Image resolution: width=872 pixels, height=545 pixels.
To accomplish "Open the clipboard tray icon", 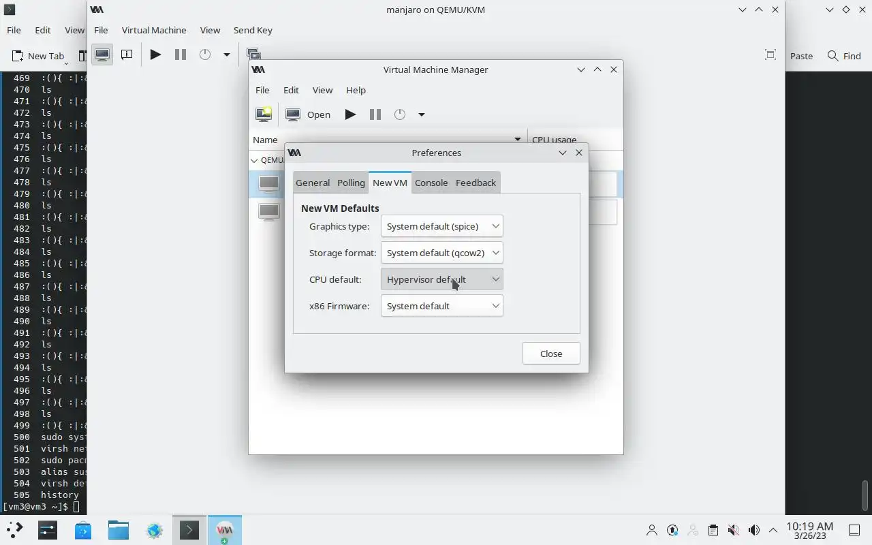I will pos(713,530).
